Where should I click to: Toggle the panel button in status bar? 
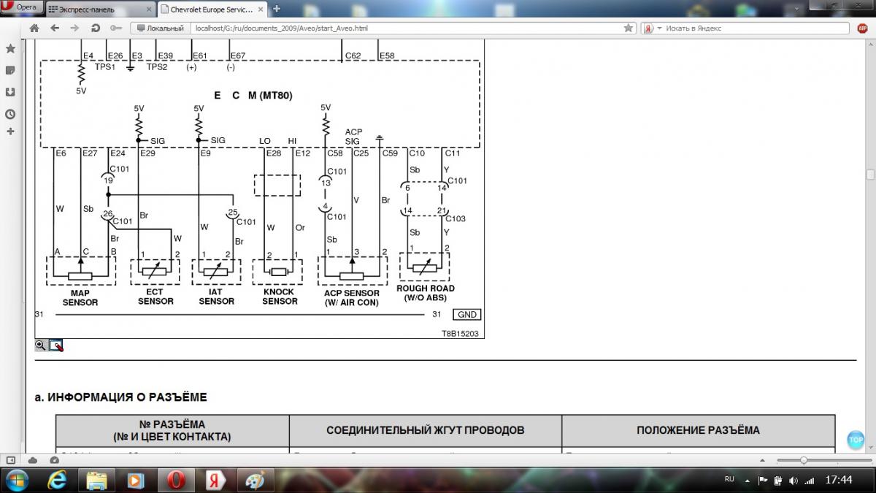coord(11,459)
